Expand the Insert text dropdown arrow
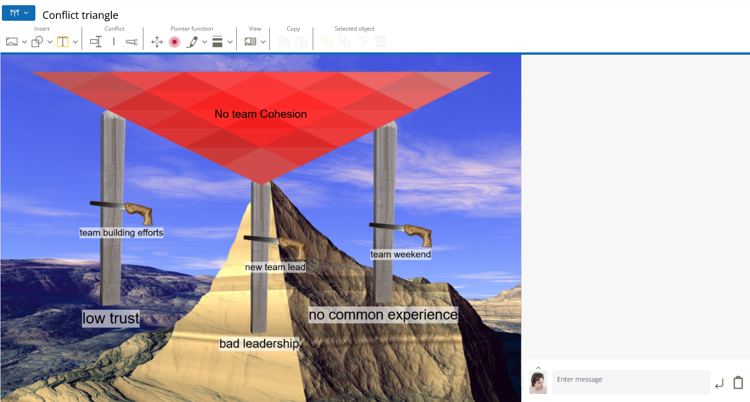The image size is (750, 402). [x=75, y=42]
